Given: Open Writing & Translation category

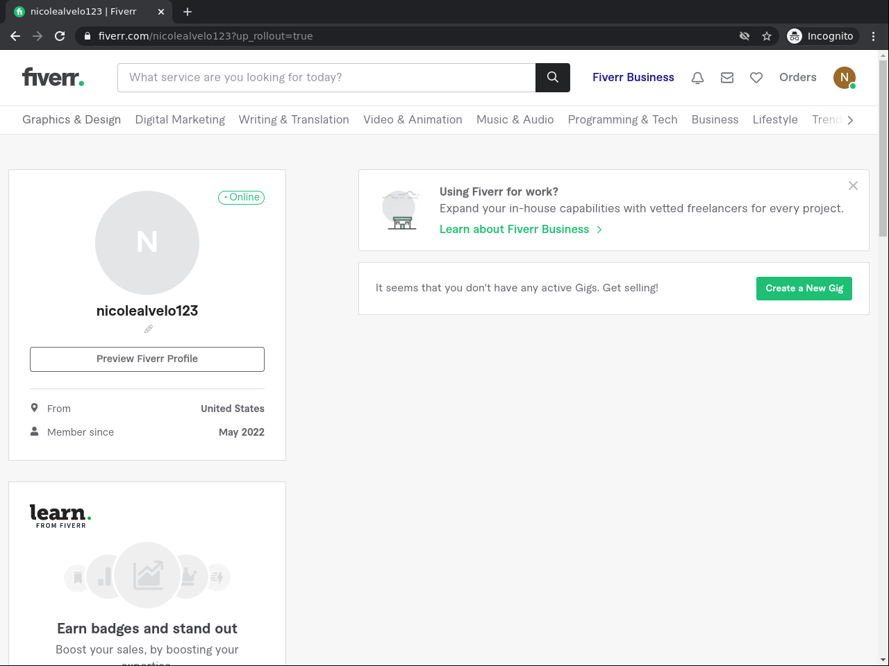Looking at the screenshot, I should tap(294, 119).
